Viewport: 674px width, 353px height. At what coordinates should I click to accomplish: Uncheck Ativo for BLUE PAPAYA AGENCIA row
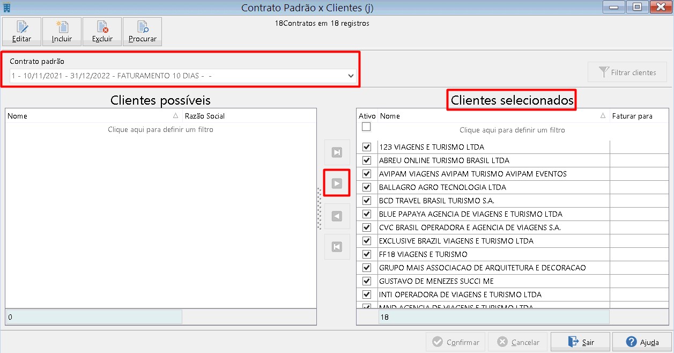tap(367, 214)
